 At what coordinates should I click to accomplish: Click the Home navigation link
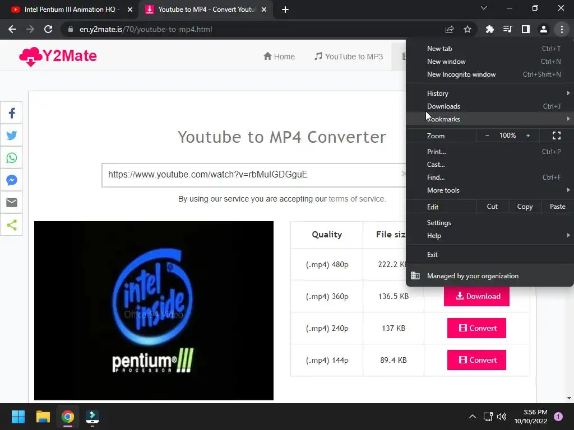tap(279, 57)
